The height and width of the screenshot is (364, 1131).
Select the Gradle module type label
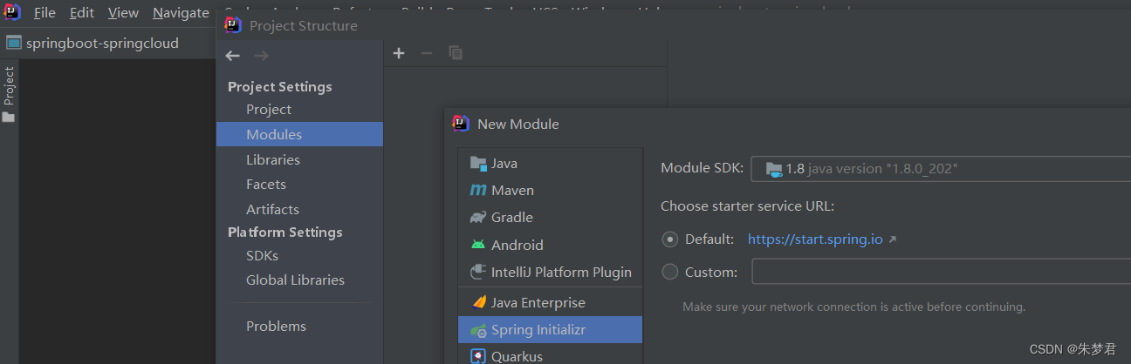click(511, 217)
